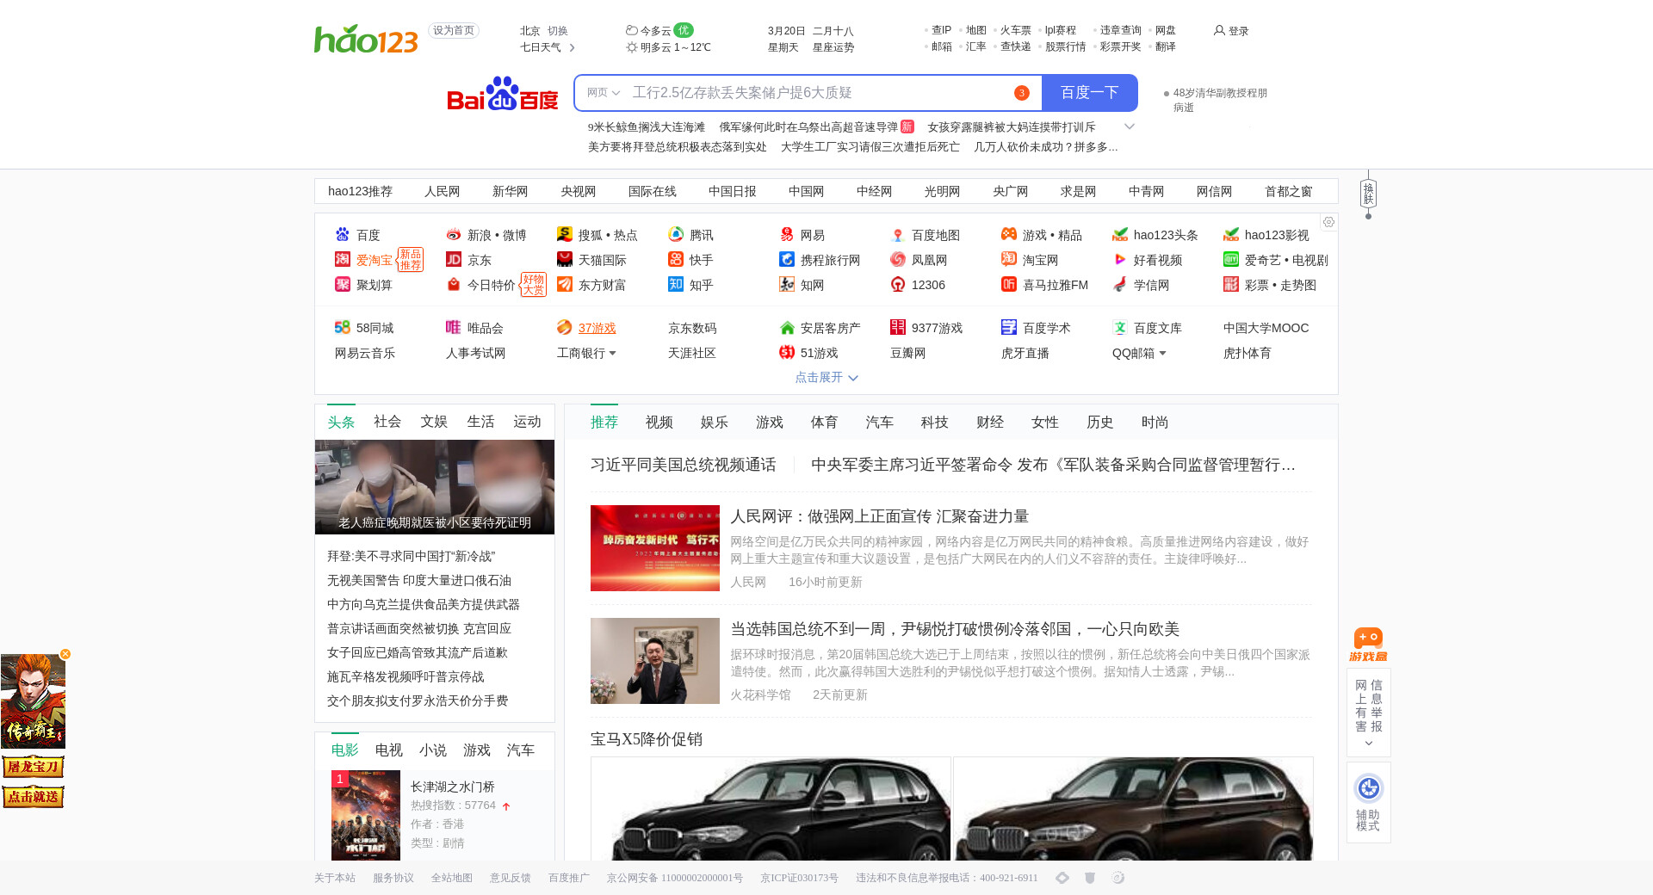Open 新浪 Weibo icon link
1653x895 pixels.
click(x=454, y=235)
